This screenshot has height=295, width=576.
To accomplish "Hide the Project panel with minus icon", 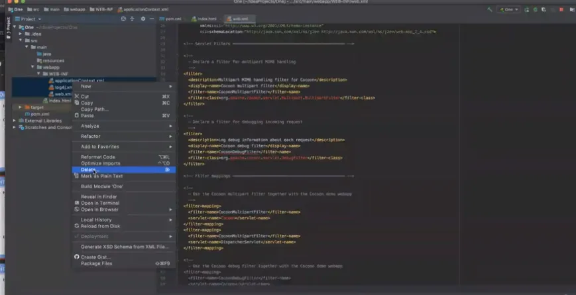I will pos(151,19).
